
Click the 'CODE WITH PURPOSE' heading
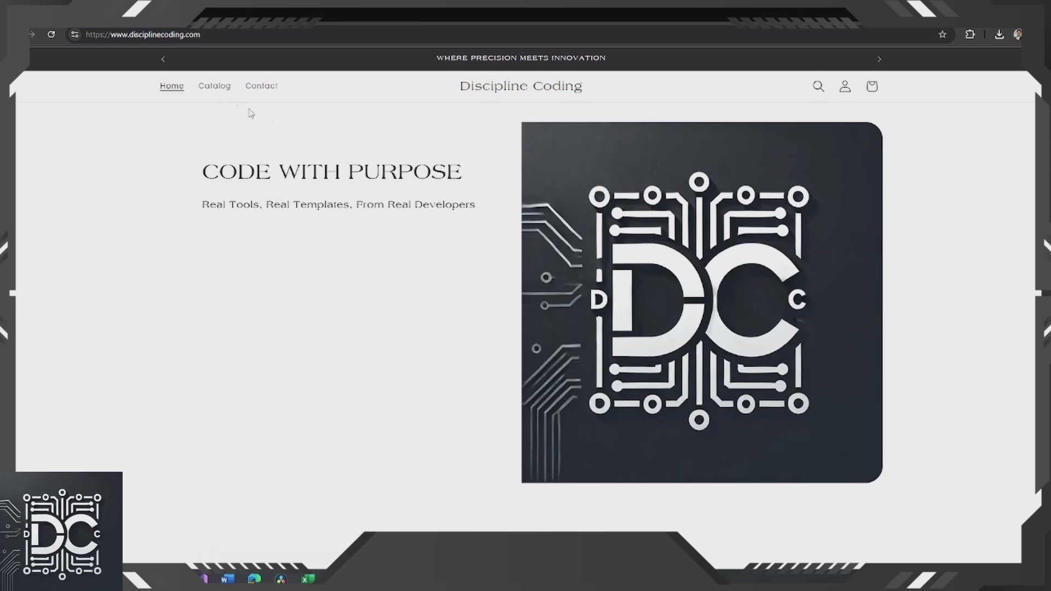[x=332, y=172]
